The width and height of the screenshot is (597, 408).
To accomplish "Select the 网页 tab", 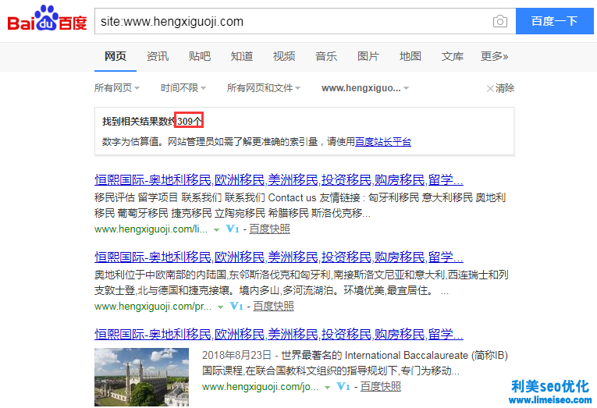I will tap(115, 56).
